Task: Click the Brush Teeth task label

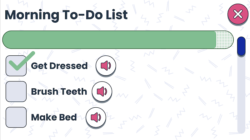Action: 59,91
